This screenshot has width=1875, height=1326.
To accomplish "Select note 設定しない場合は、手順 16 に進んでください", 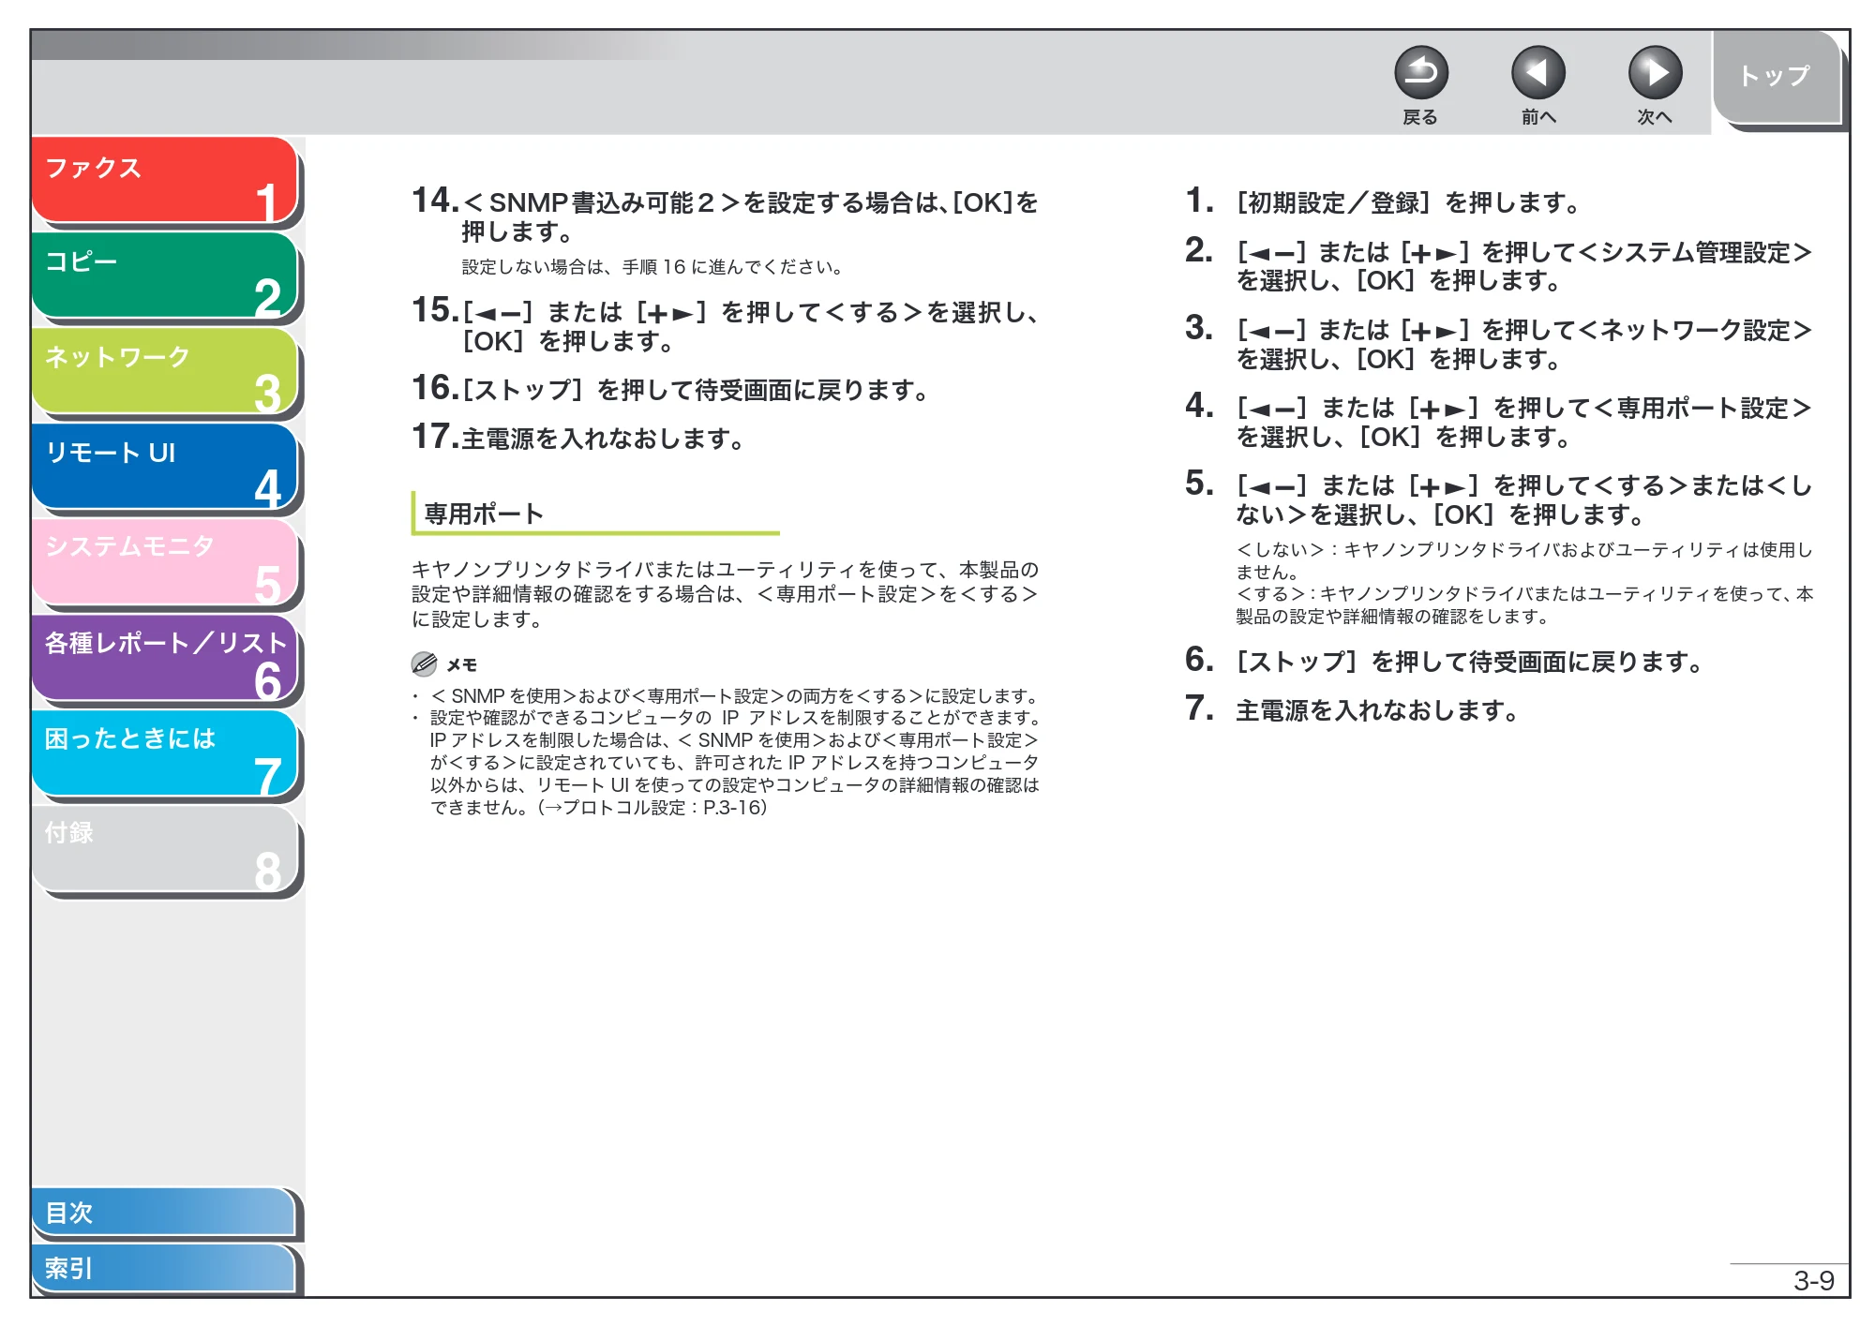I will click(x=652, y=267).
